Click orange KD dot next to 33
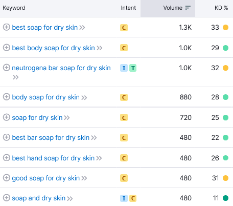This screenshot has height=206, width=233. tap(225, 28)
